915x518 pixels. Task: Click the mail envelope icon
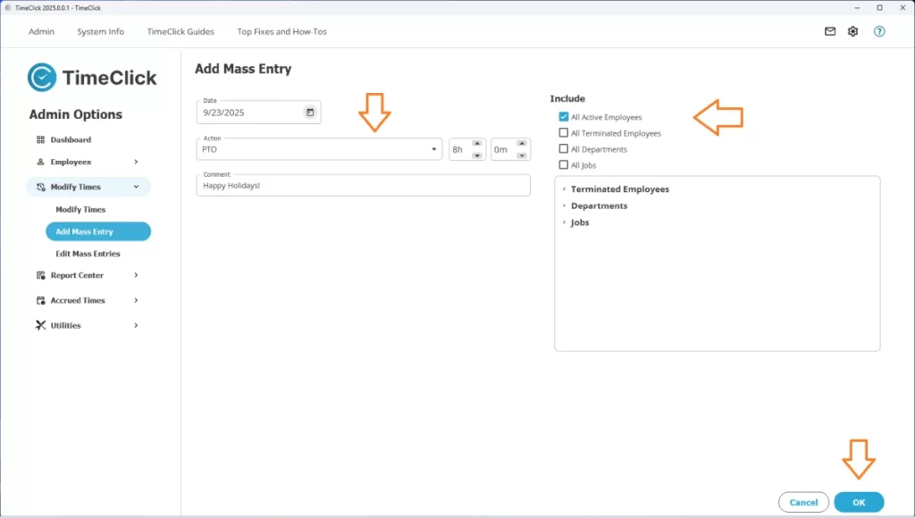(x=829, y=31)
